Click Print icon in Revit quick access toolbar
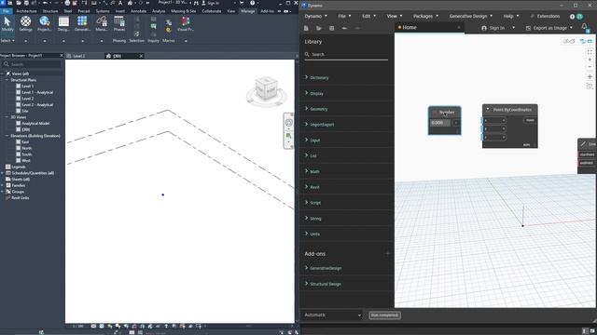597x335 pixels. click(67, 3)
